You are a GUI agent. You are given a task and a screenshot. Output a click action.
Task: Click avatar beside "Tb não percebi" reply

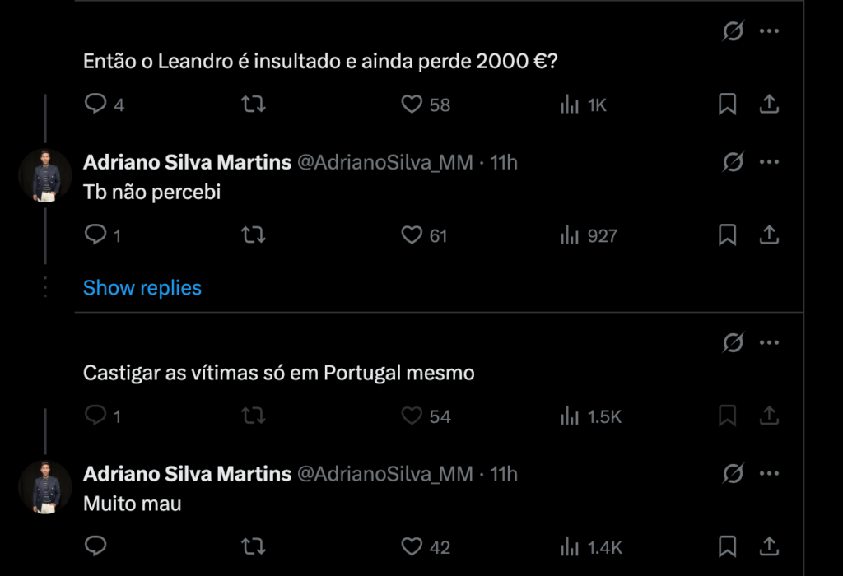pos(45,176)
